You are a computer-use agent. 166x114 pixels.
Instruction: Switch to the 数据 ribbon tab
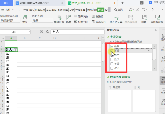[54, 10]
